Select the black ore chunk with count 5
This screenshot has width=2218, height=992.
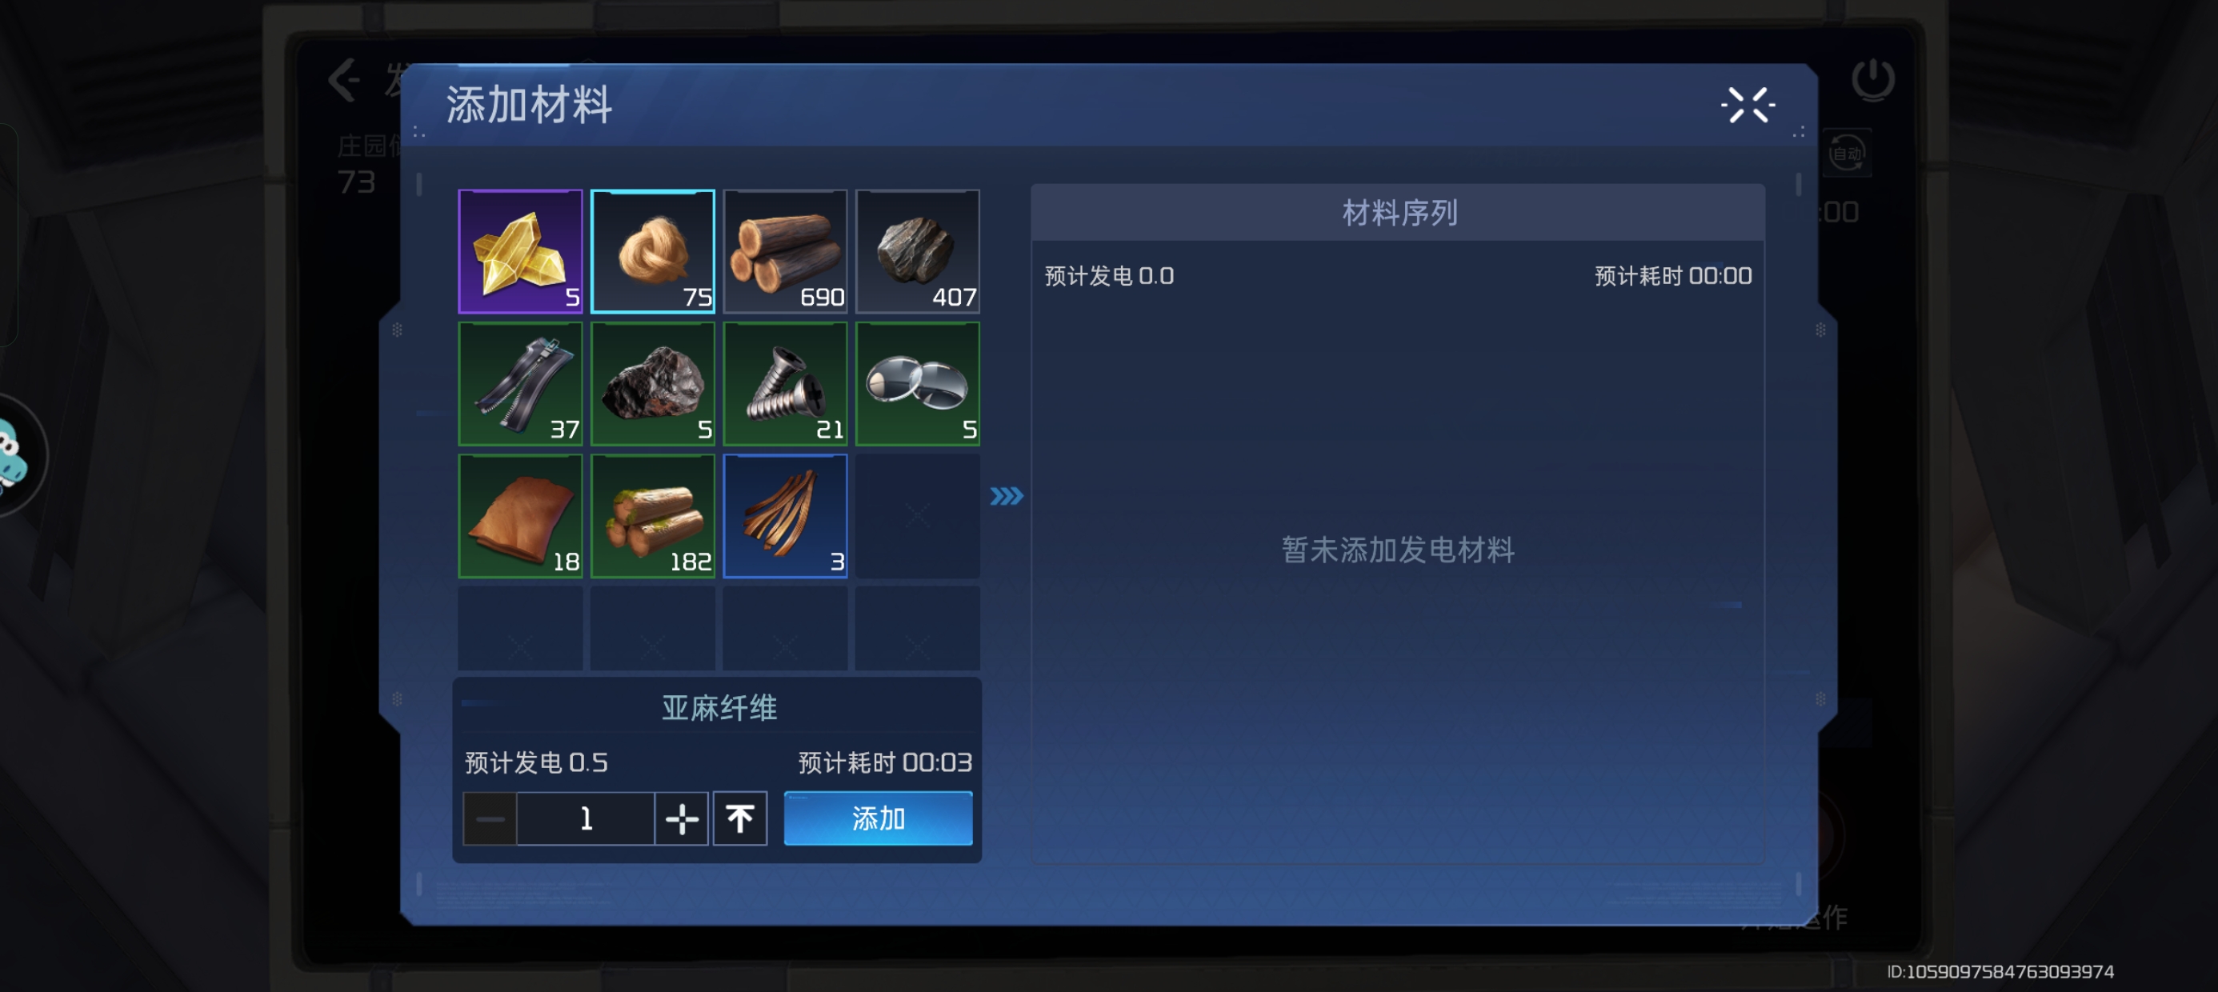tap(653, 383)
